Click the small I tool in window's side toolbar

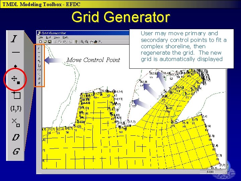point(39,48)
